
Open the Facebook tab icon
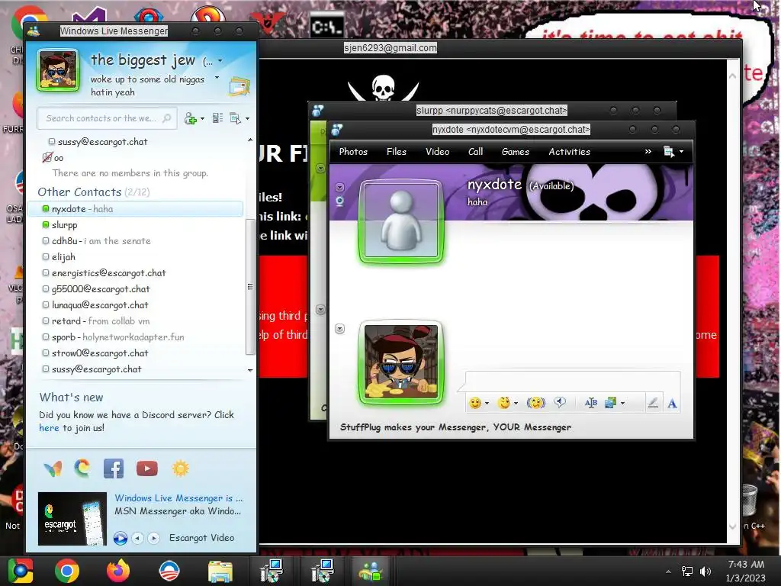114,468
